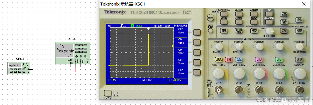This screenshot has width=313, height=105.
Task: Toggle the SINGLE SEQ button
Action: coord(284,22)
